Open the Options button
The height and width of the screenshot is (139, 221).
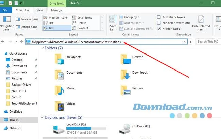pos(218,22)
